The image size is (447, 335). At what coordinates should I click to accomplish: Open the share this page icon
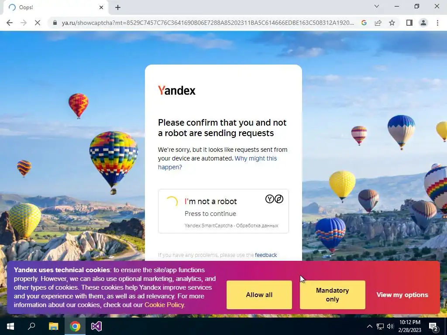pyautogui.click(x=378, y=23)
